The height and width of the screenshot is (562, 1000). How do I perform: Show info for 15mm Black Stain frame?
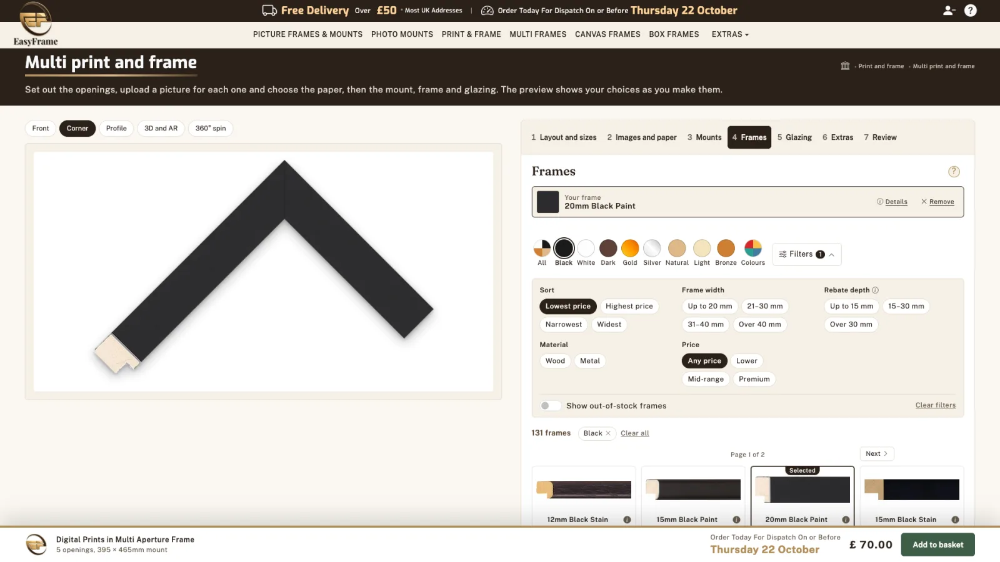point(955,520)
